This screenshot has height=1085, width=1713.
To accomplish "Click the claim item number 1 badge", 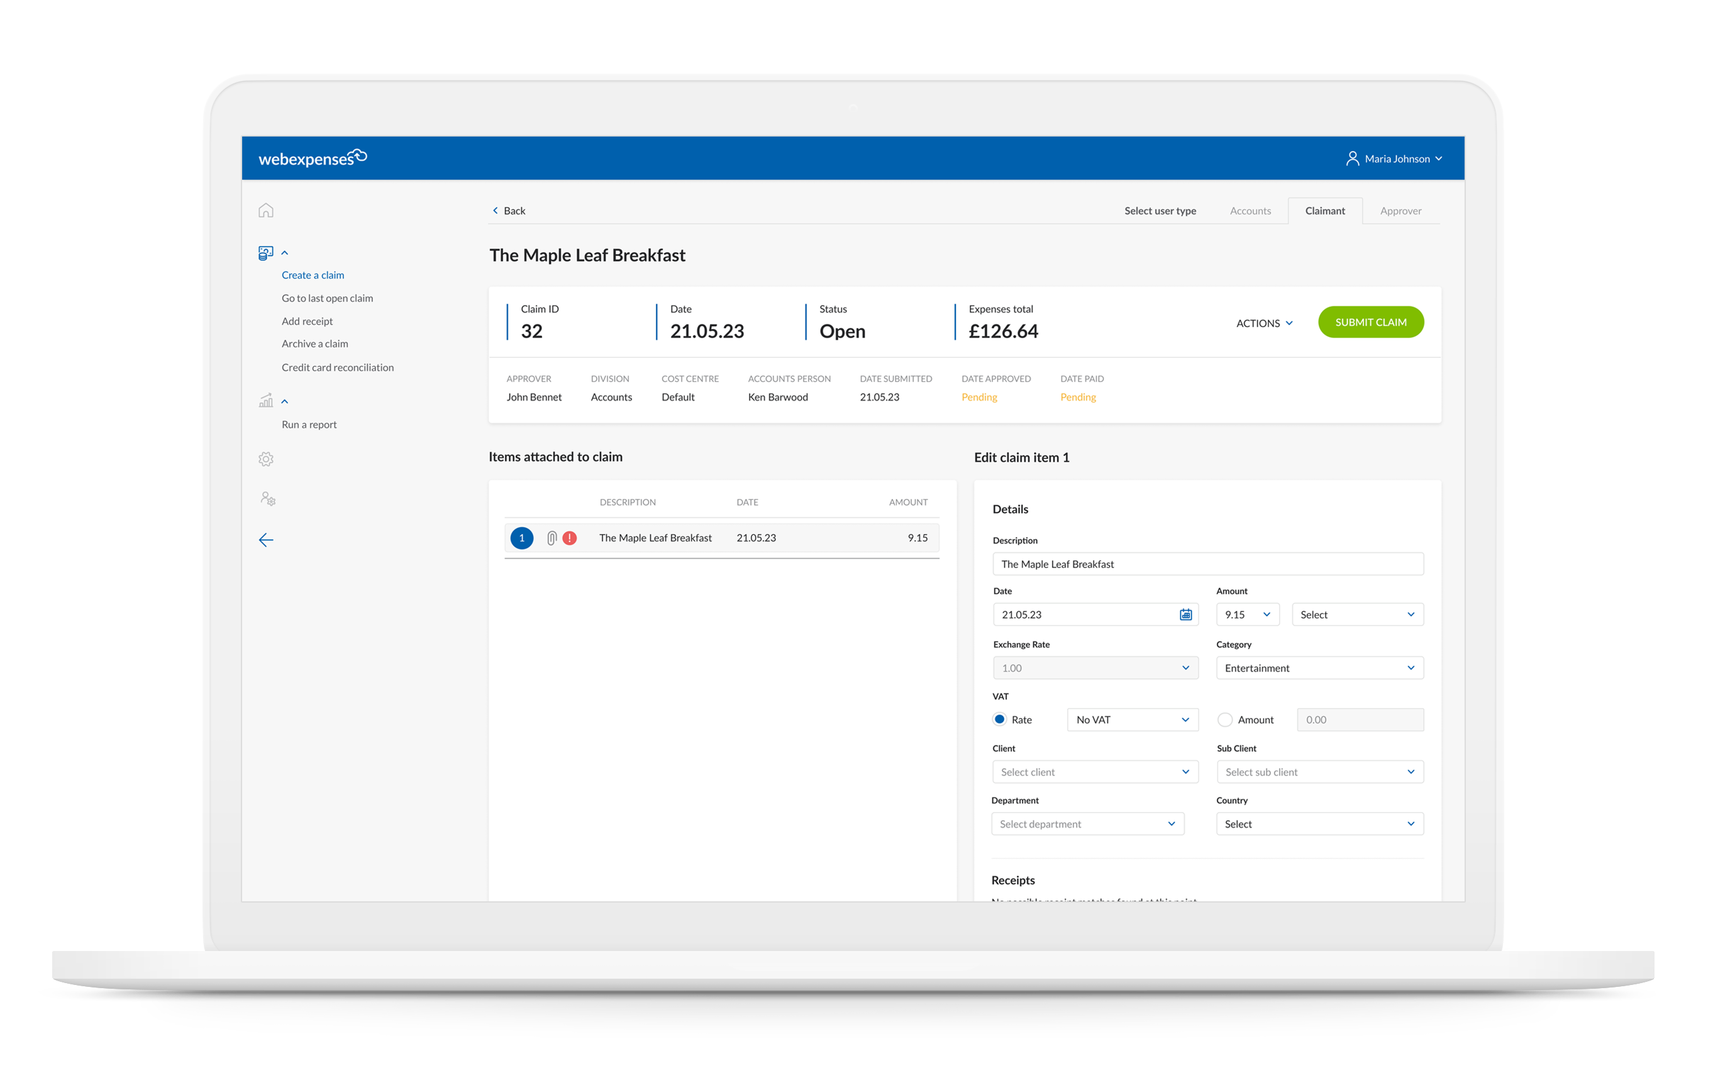I will click(x=521, y=538).
